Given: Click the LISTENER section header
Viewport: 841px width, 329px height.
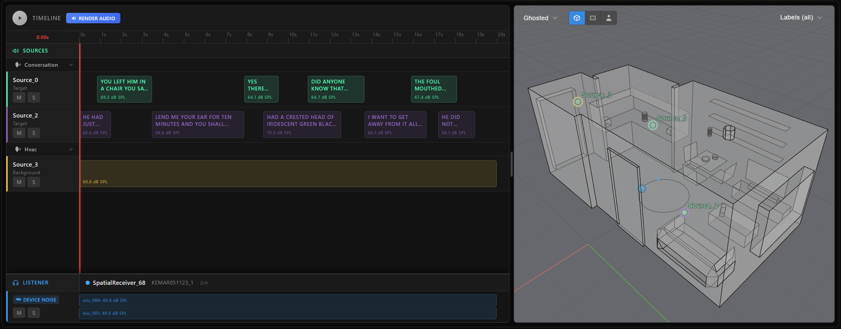Looking at the screenshot, I should tap(35, 283).
